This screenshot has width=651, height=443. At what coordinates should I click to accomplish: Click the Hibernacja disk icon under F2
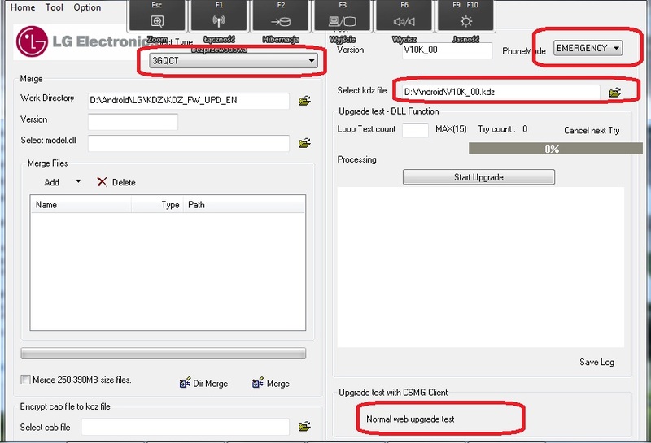(x=281, y=22)
